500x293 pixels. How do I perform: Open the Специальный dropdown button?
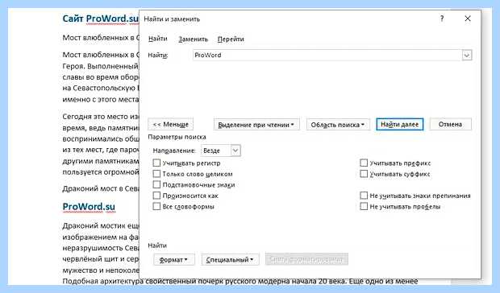coord(230,260)
